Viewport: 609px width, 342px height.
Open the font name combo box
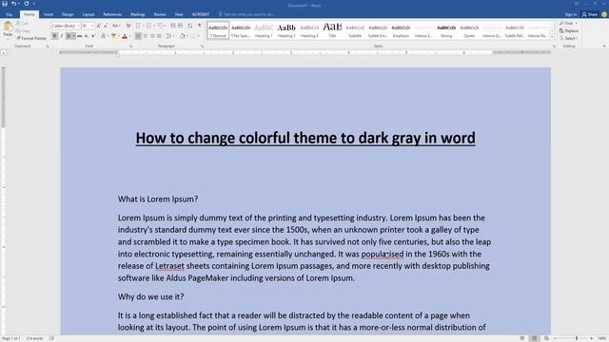point(66,26)
